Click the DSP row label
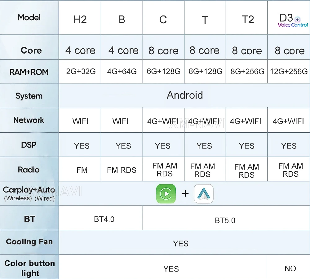 tap(29, 145)
